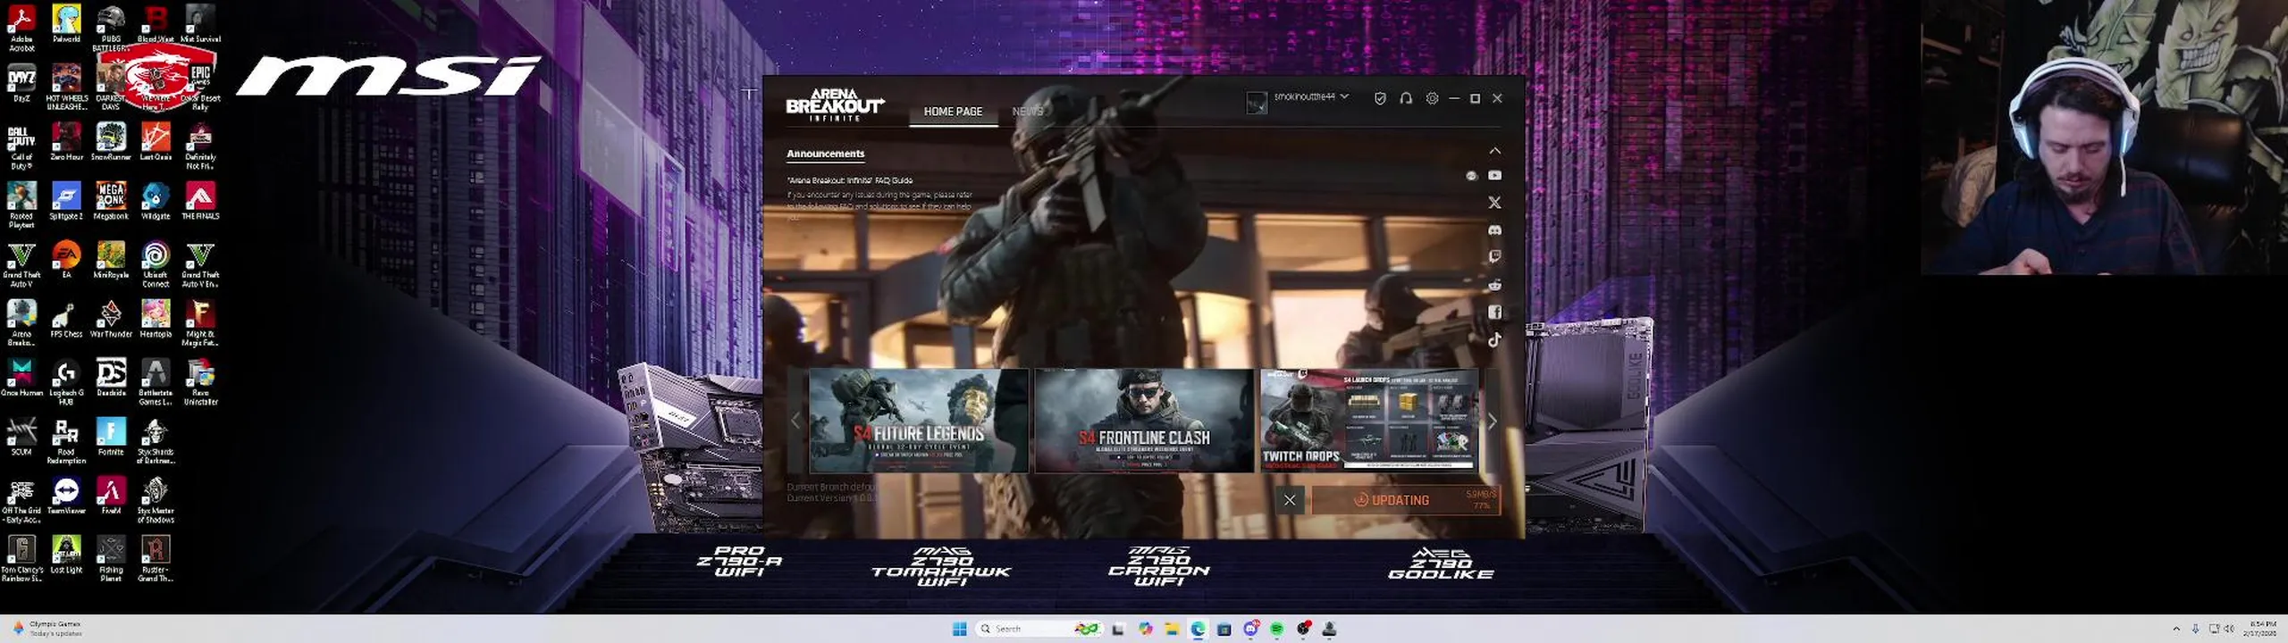Select Arena Breakout desktop shortcut
Image resolution: width=2288 pixels, height=643 pixels.
tap(21, 323)
